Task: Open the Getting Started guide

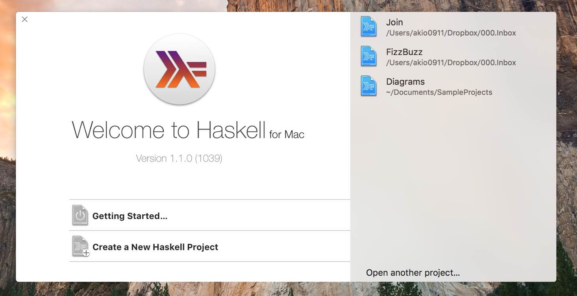Action: (x=209, y=215)
